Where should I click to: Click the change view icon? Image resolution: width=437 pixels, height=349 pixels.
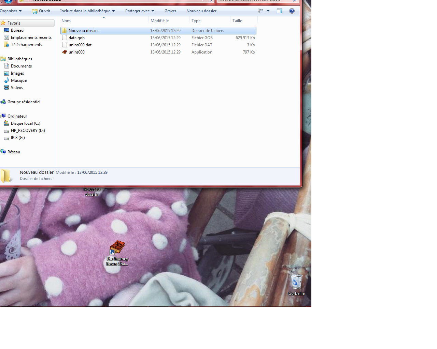261,11
